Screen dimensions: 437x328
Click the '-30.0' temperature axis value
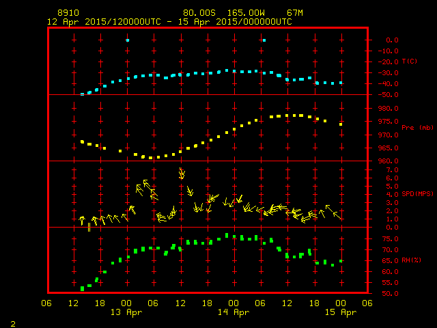pos(389,73)
